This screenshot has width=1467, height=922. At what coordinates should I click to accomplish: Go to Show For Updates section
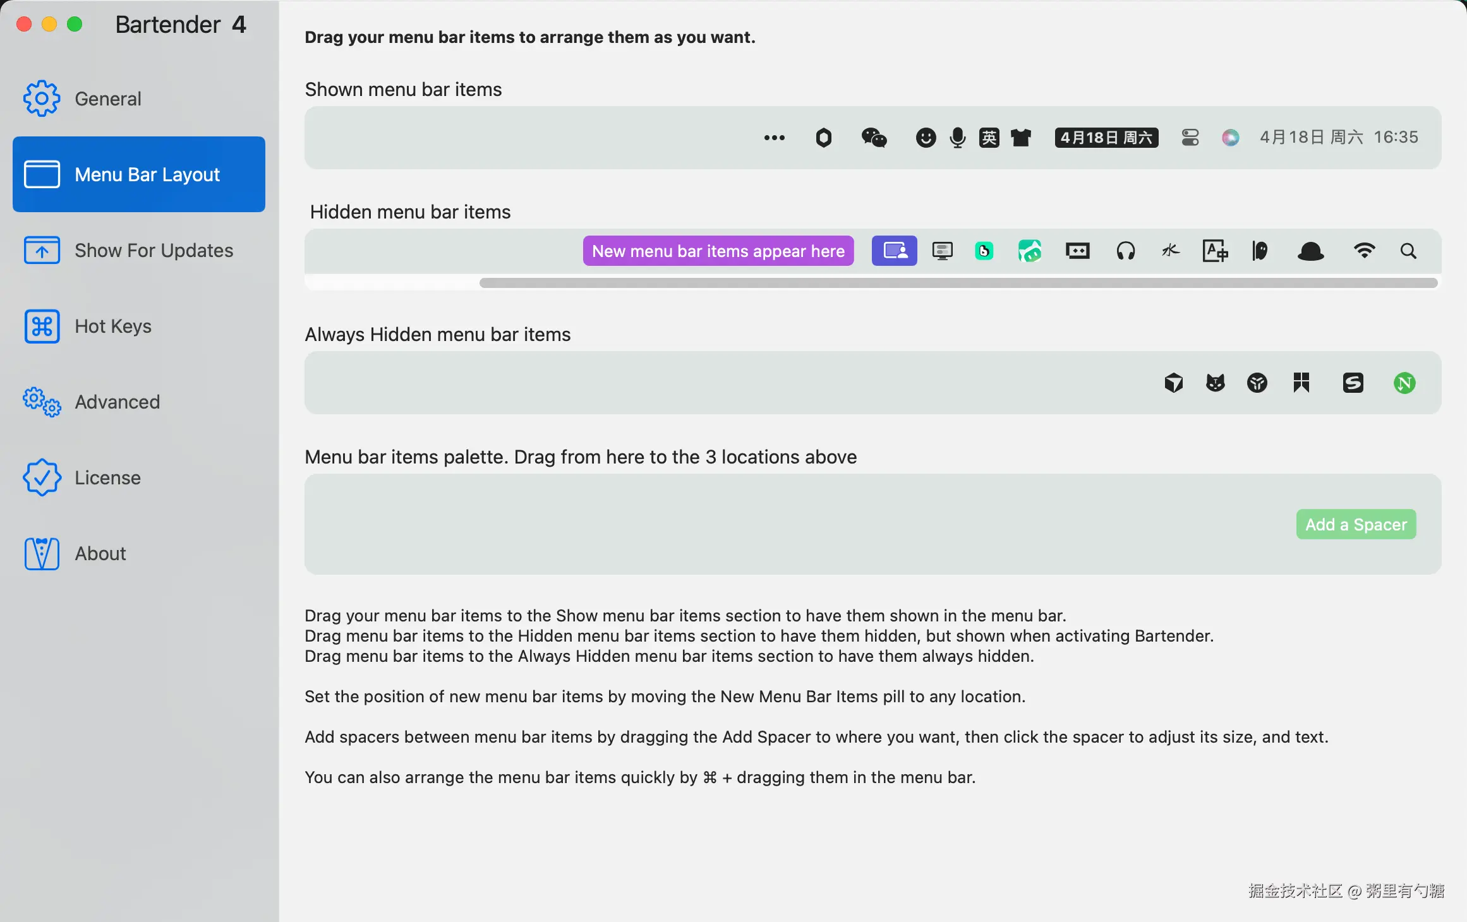[x=154, y=250]
